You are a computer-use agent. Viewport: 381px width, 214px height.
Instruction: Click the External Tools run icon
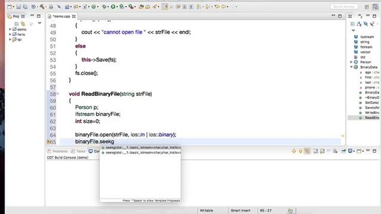click(131, 7)
